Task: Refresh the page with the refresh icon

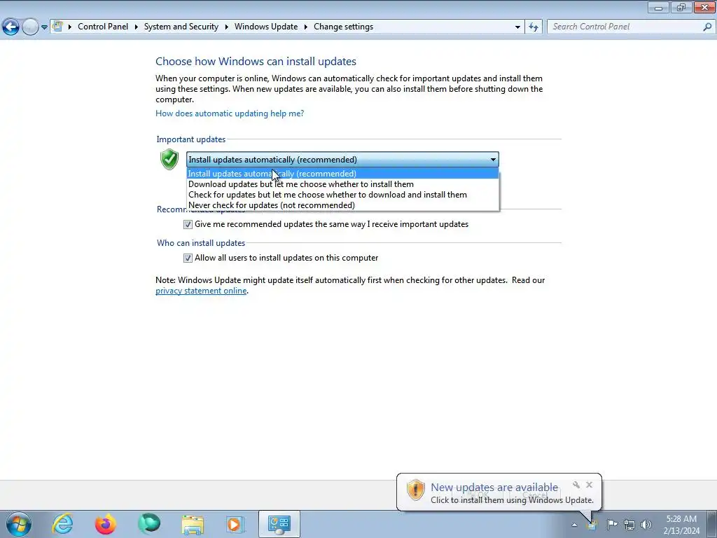Action: [534, 27]
